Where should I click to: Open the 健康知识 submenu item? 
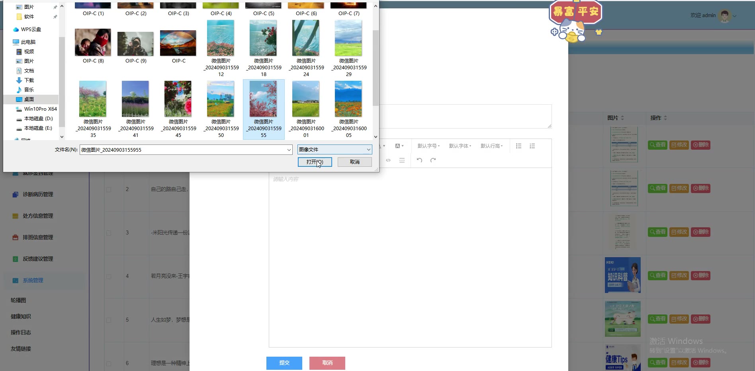(21, 316)
